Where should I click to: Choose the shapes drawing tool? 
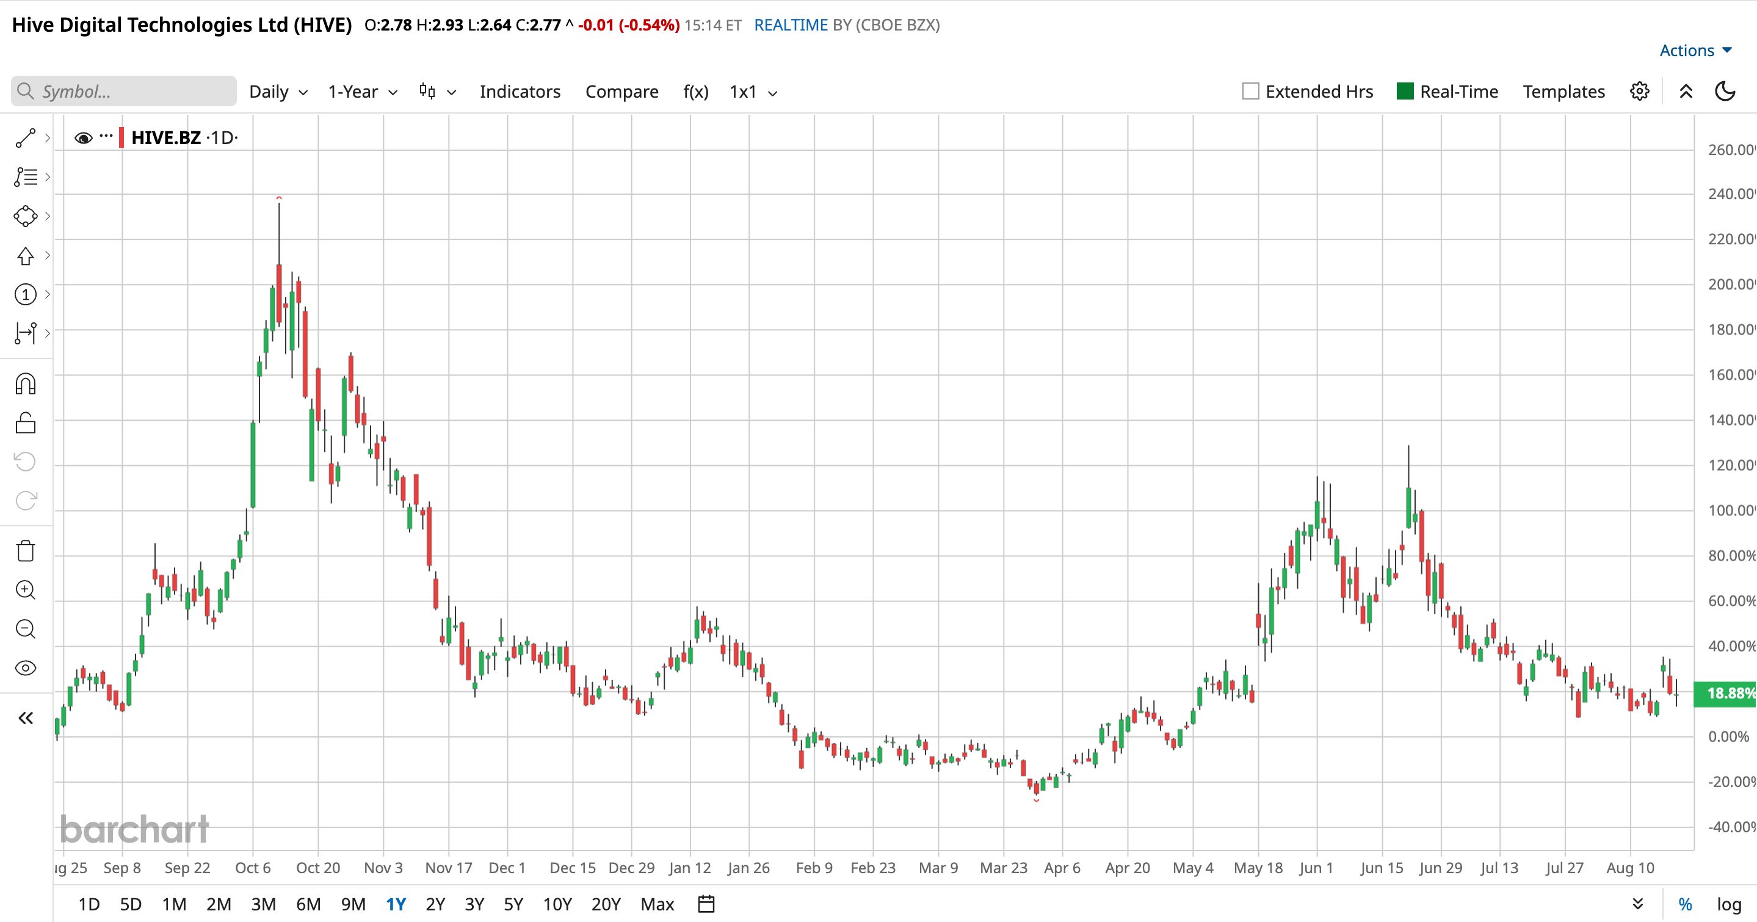(25, 216)
